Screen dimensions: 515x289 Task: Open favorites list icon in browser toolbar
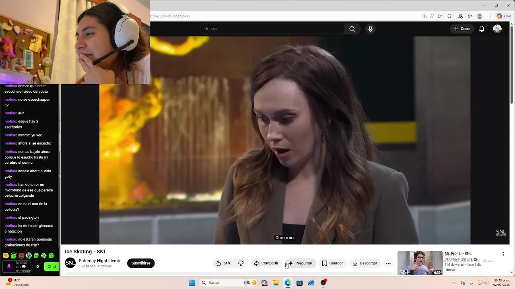point(470,16)
